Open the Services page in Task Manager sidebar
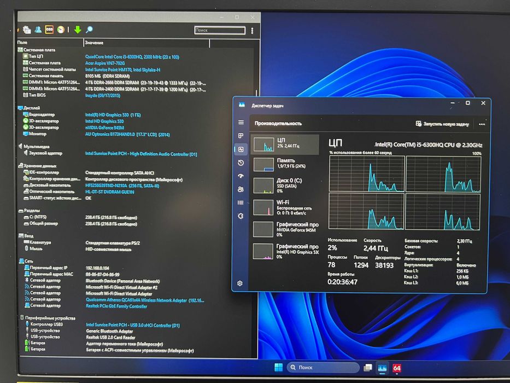The height and width of the screenshot is (383, 510). 241,216
